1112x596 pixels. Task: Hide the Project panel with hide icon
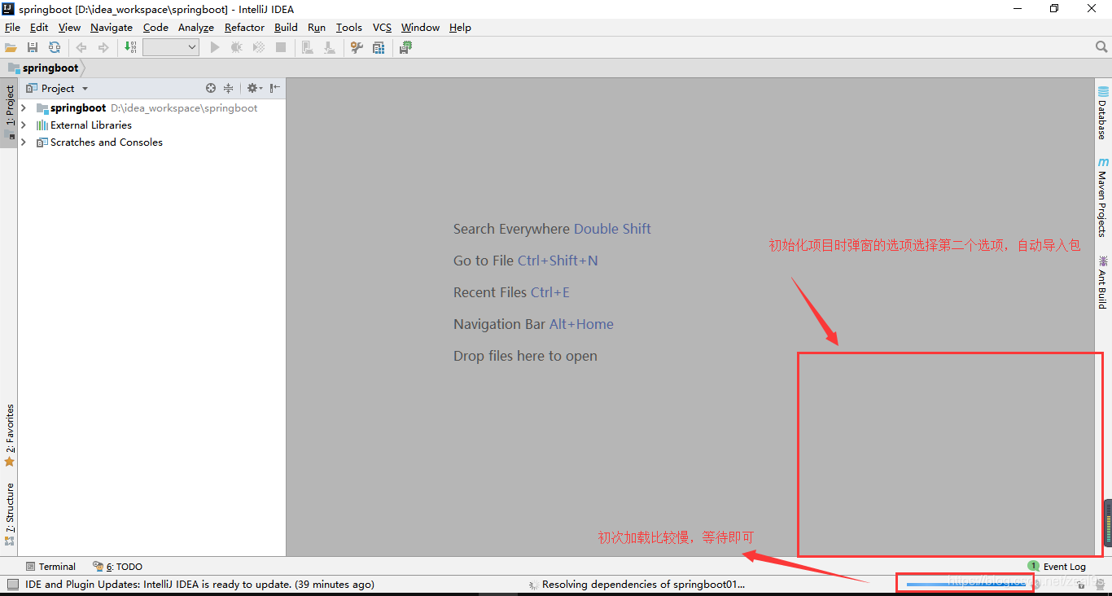pyautogui.click(x=275, y=88)
